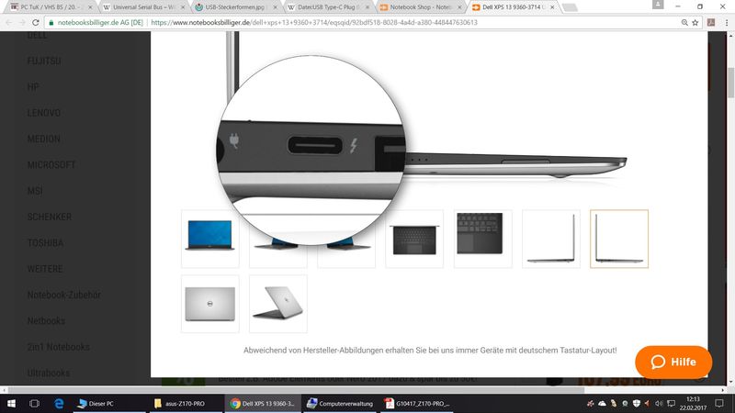Screen dimensions: 735x413
Task: Open the Action Center notification icon
Action: 719,403
